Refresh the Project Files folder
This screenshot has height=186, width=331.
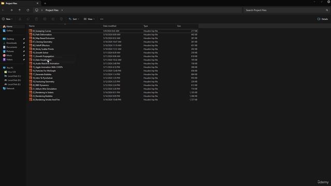click(x=28, y=10)
